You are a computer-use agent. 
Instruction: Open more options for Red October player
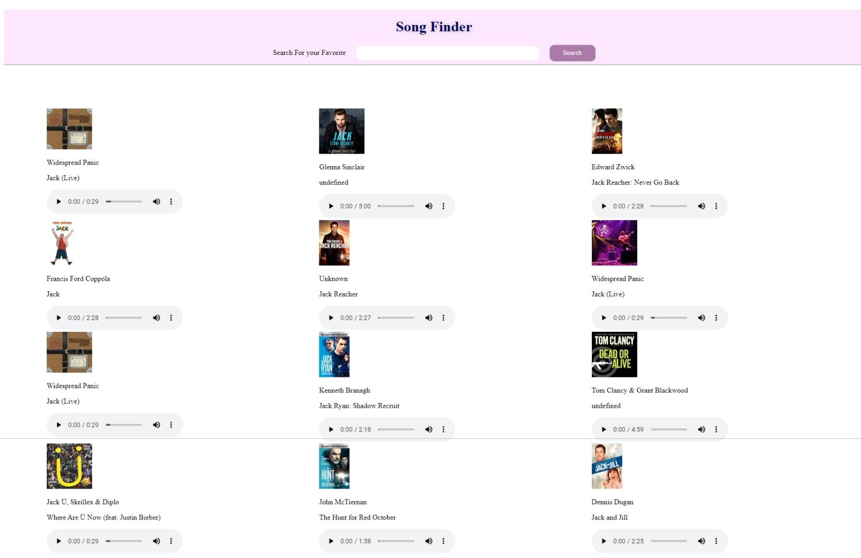[444, 541]
